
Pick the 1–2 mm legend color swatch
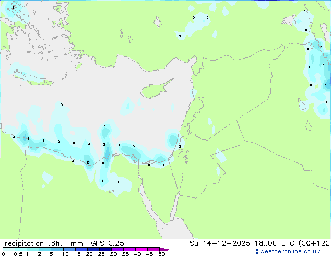(x=33, y=249)
